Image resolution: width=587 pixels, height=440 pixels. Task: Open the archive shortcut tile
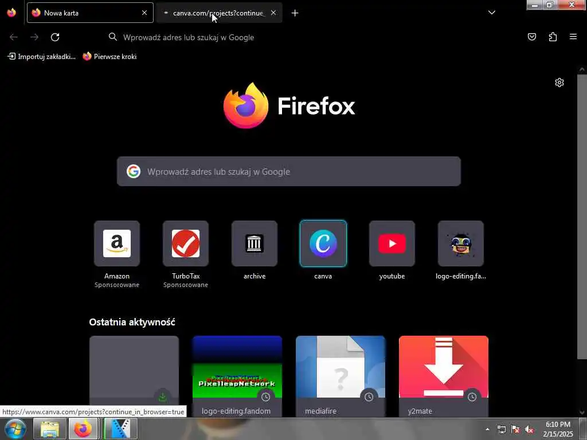pos(255,243)
